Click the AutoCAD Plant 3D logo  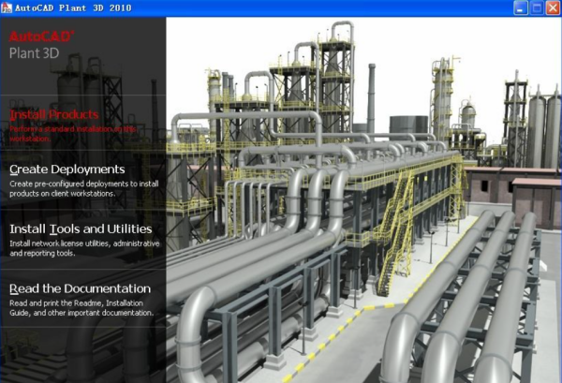coord(41,45)
